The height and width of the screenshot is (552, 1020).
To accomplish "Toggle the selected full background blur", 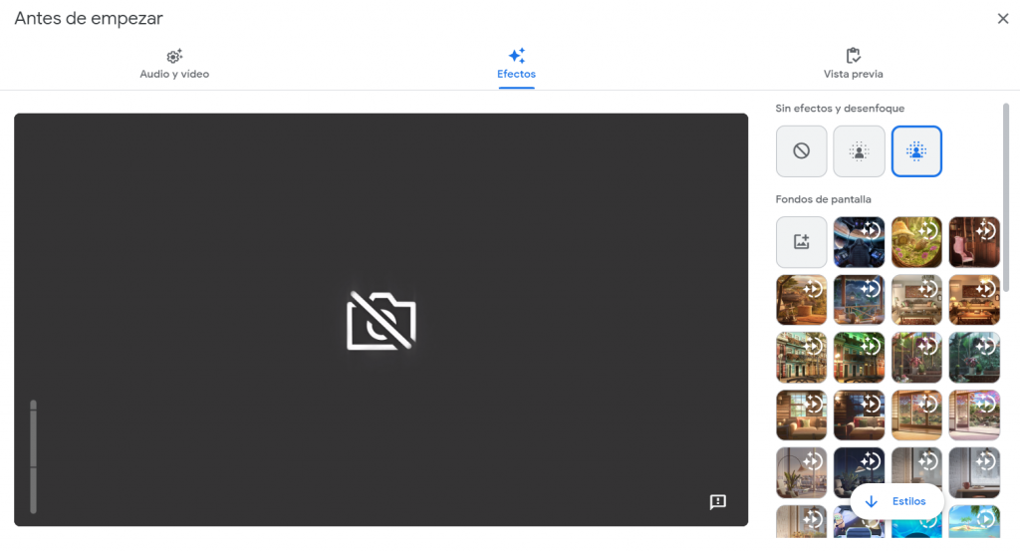I will point(916,151).
